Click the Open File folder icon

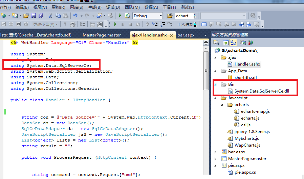click(26, 16)
